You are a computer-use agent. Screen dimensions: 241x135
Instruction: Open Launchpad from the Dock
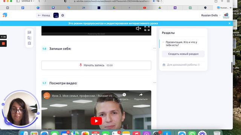[34, 133]
